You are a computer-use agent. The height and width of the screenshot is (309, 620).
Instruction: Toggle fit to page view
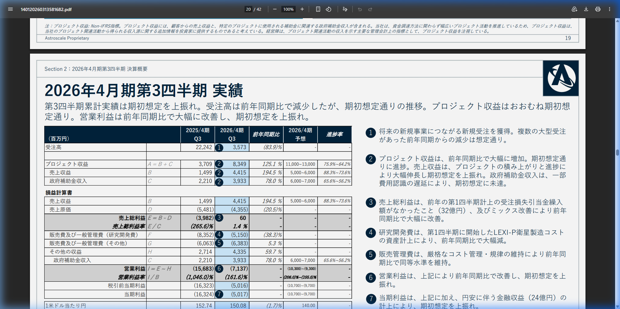[318, 9]
